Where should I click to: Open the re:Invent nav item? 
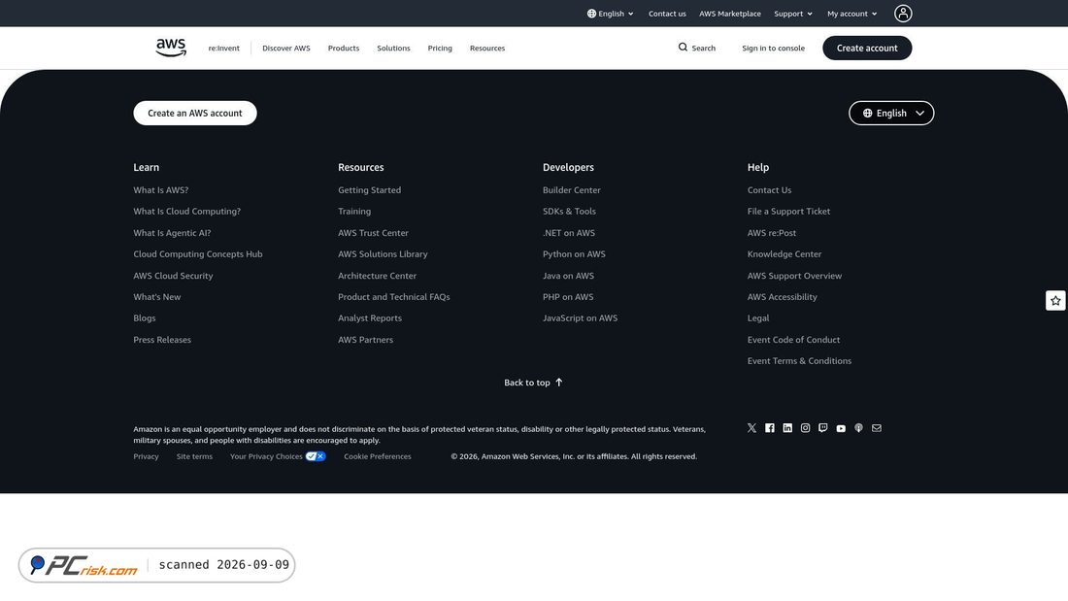click(223, 48)
